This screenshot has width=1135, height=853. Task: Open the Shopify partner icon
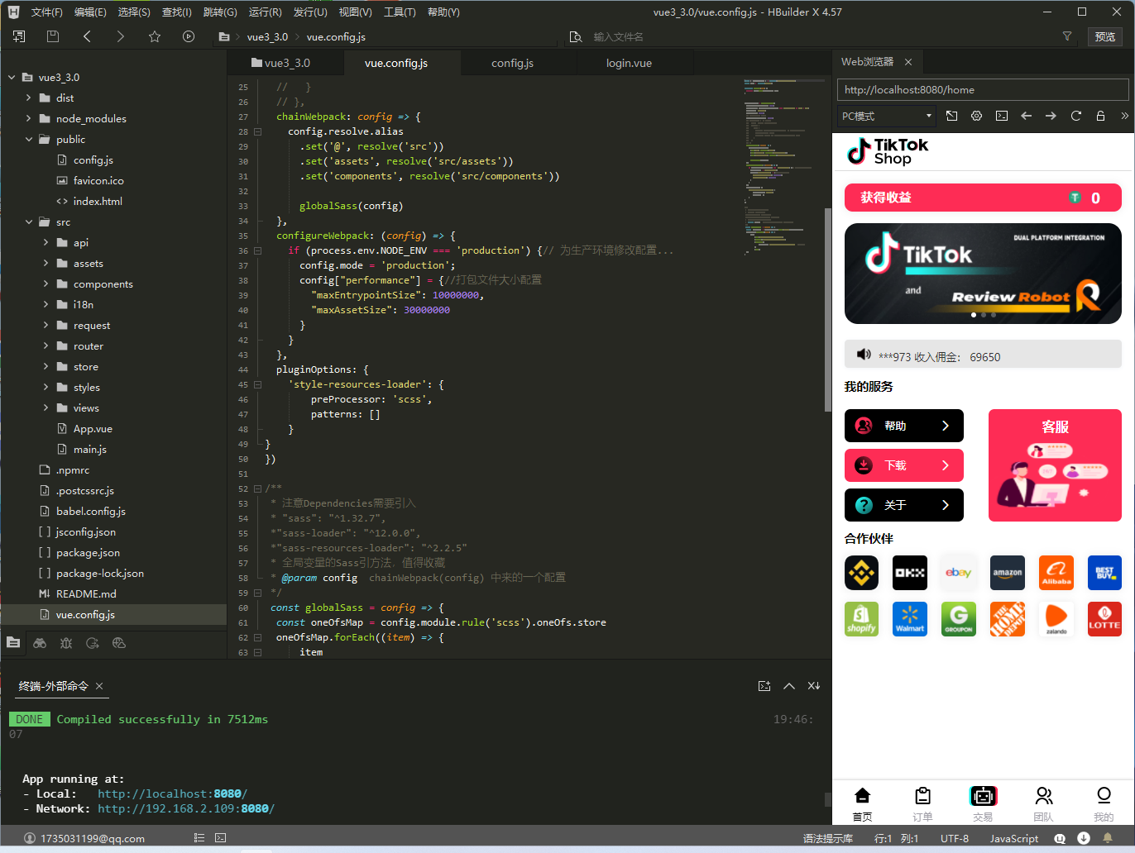[861, 619]
